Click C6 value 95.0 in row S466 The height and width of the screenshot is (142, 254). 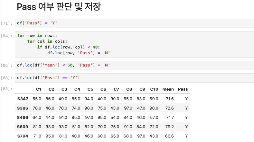click(102, 117)
